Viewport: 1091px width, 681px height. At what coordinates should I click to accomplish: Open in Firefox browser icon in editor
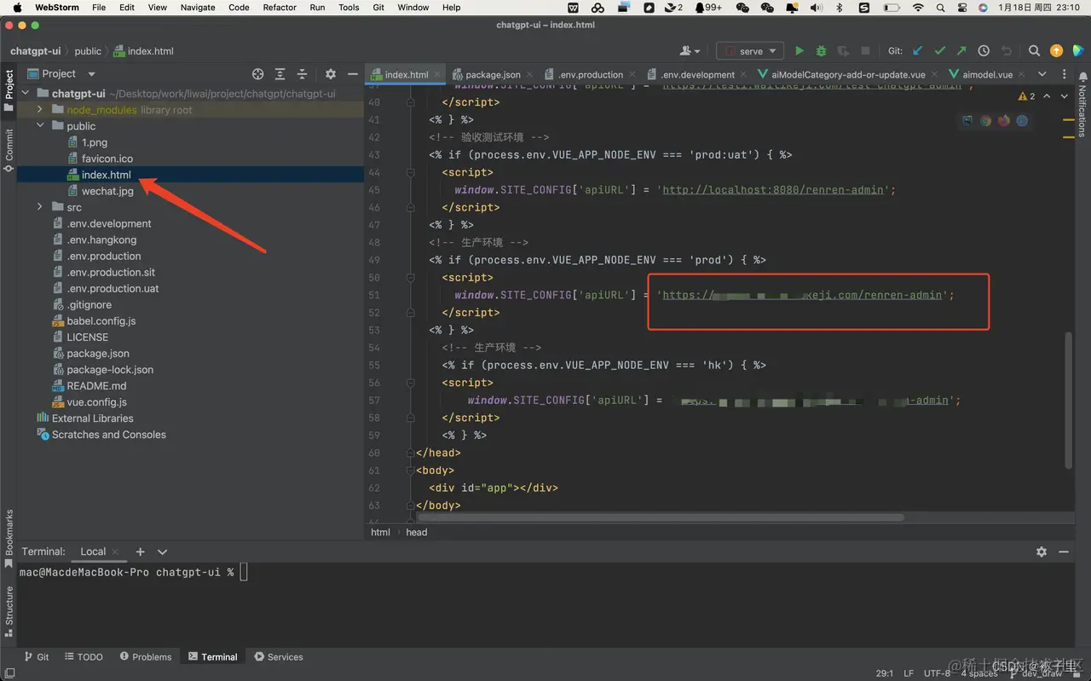(x=1004, y=121)
